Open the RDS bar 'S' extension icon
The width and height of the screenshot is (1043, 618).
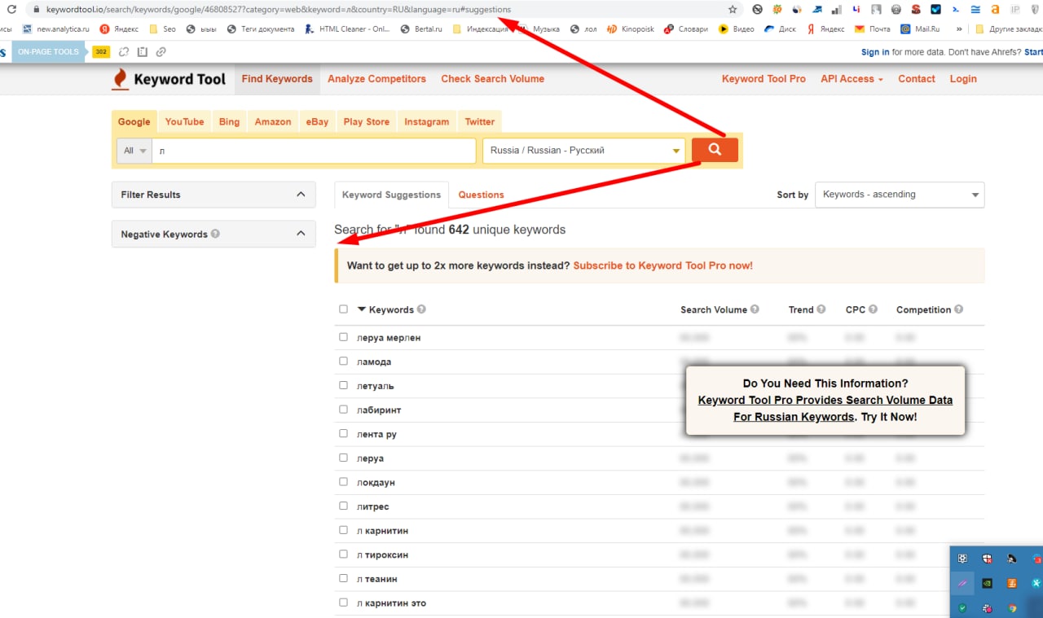coord(916,10)
